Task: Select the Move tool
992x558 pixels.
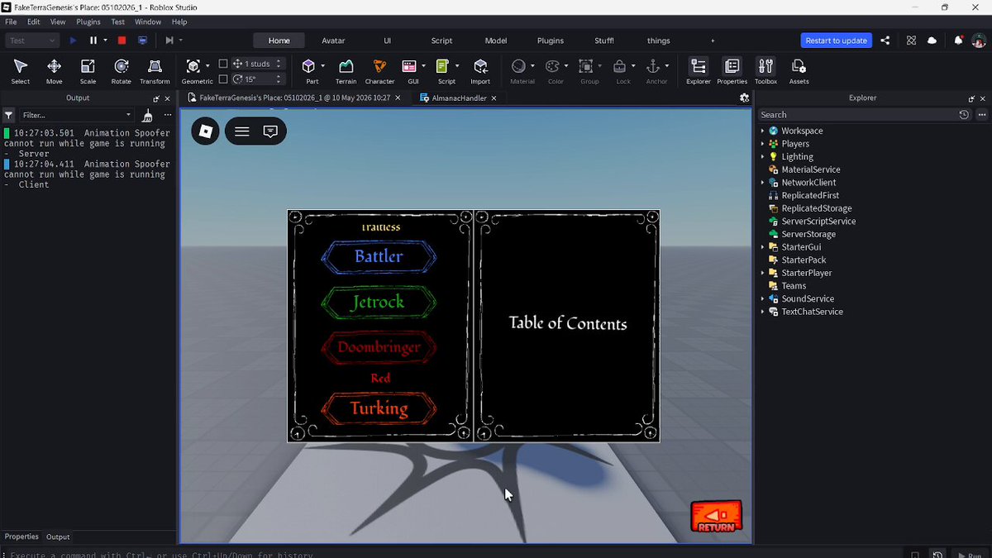Action: coord(54,71)
